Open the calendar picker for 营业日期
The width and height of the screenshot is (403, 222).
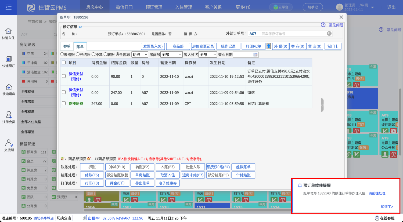pos(256,55)
